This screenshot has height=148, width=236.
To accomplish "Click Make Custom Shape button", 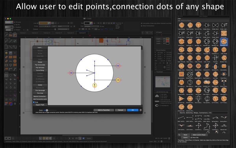I will pos(199,135).
